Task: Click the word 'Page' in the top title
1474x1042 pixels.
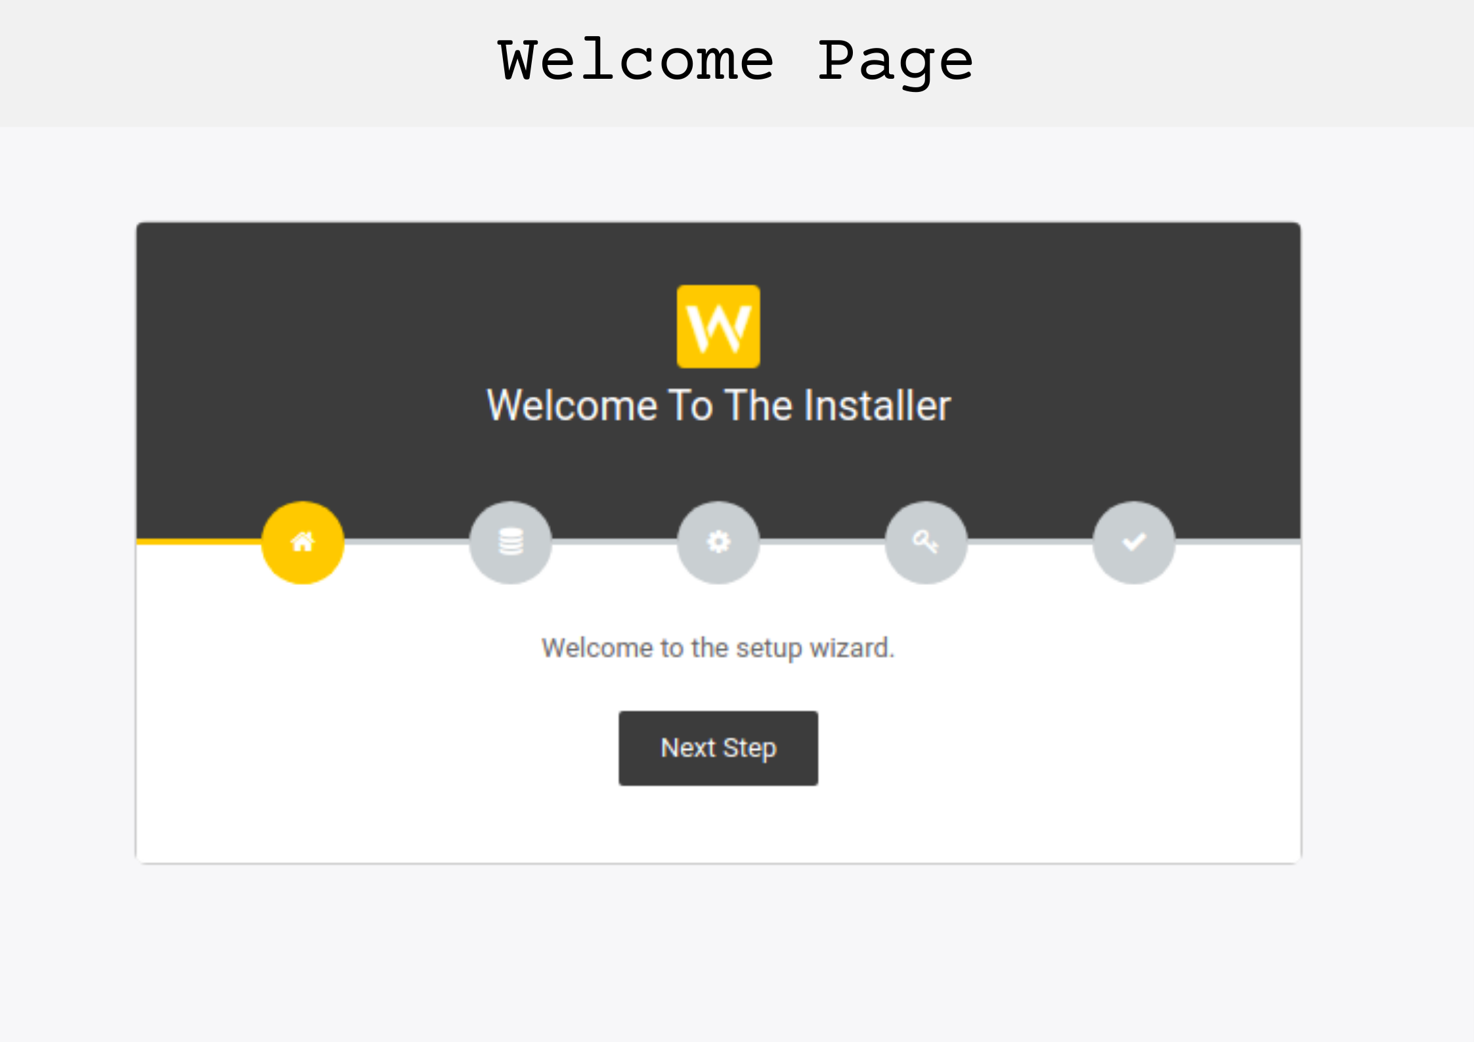Action: click(895, 61)
